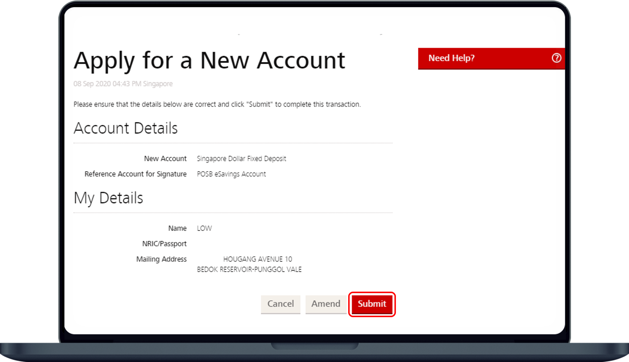Click the instruction text about clicking Submit
This screenshot has height=362, width=629.
[x=217, y=105]
